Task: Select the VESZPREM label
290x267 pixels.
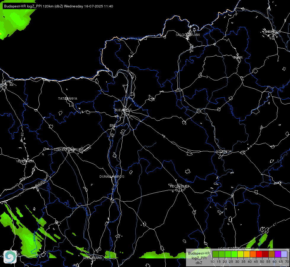Action: click(25, 161)
